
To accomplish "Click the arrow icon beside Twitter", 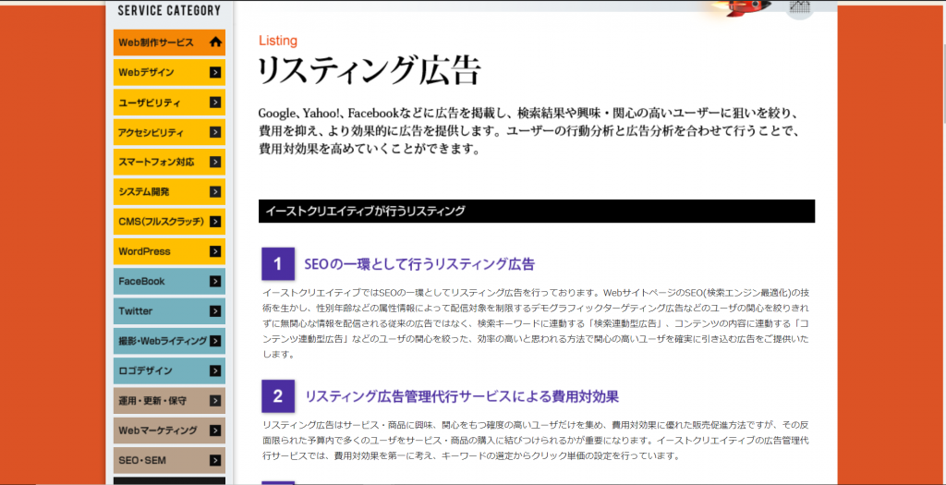I will tap(215, 311).
